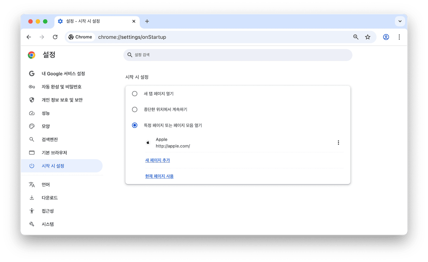428x262 pixels.
Task: Click the zoom magnifier icon in address bar
Action: tap(356, 37)
